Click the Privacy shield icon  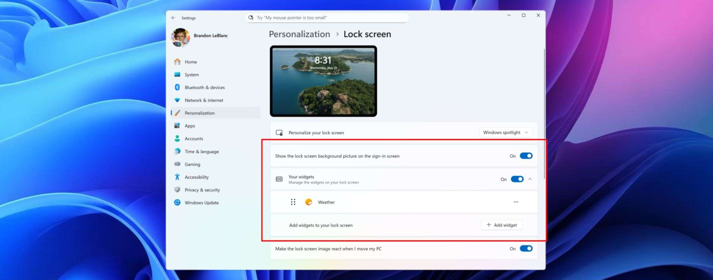click(x=177, y=190)
